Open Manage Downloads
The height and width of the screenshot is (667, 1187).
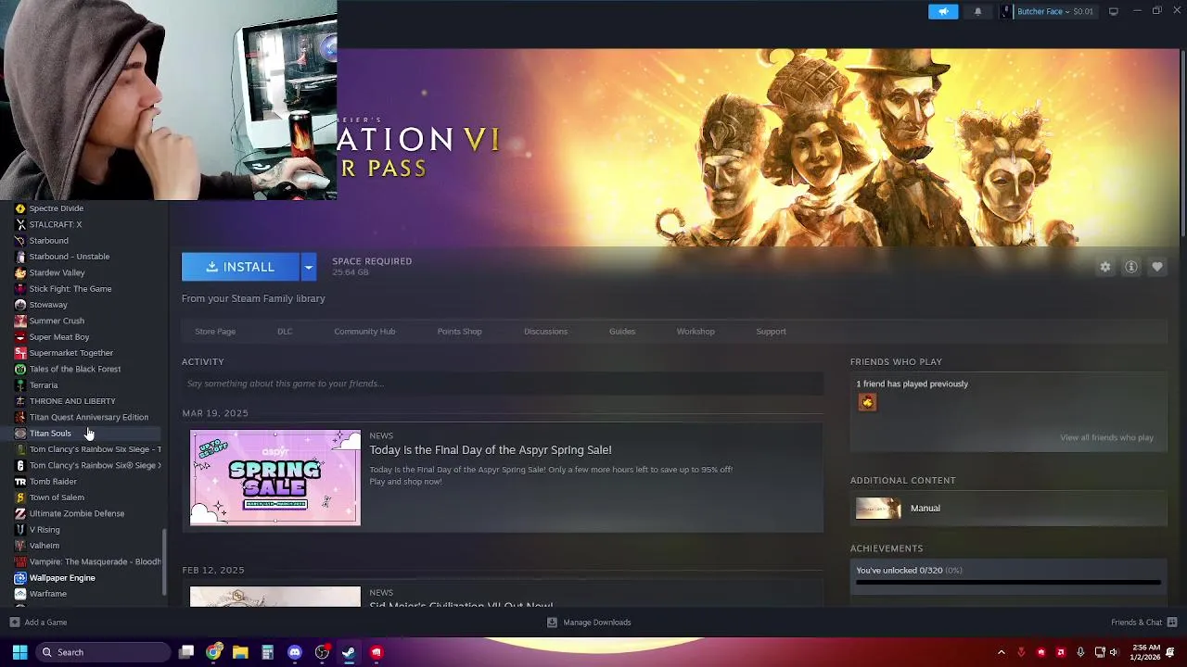pyautogui.click(x=589, y=623)
